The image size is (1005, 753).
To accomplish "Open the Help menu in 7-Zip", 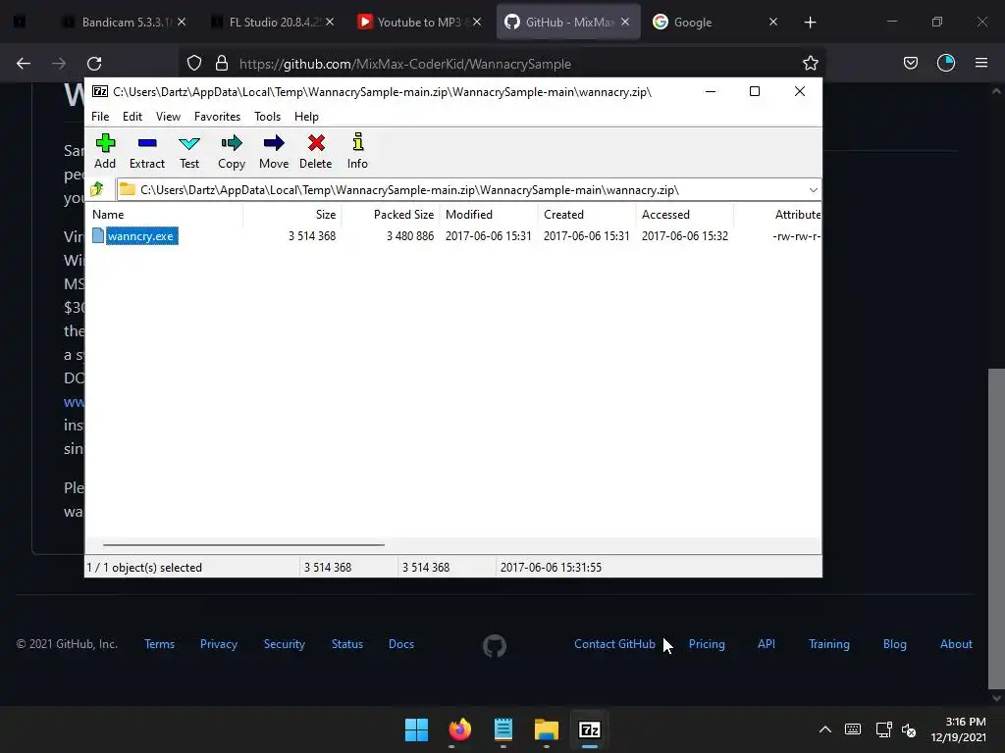I will pyautogui.click(x=306, y=117).
